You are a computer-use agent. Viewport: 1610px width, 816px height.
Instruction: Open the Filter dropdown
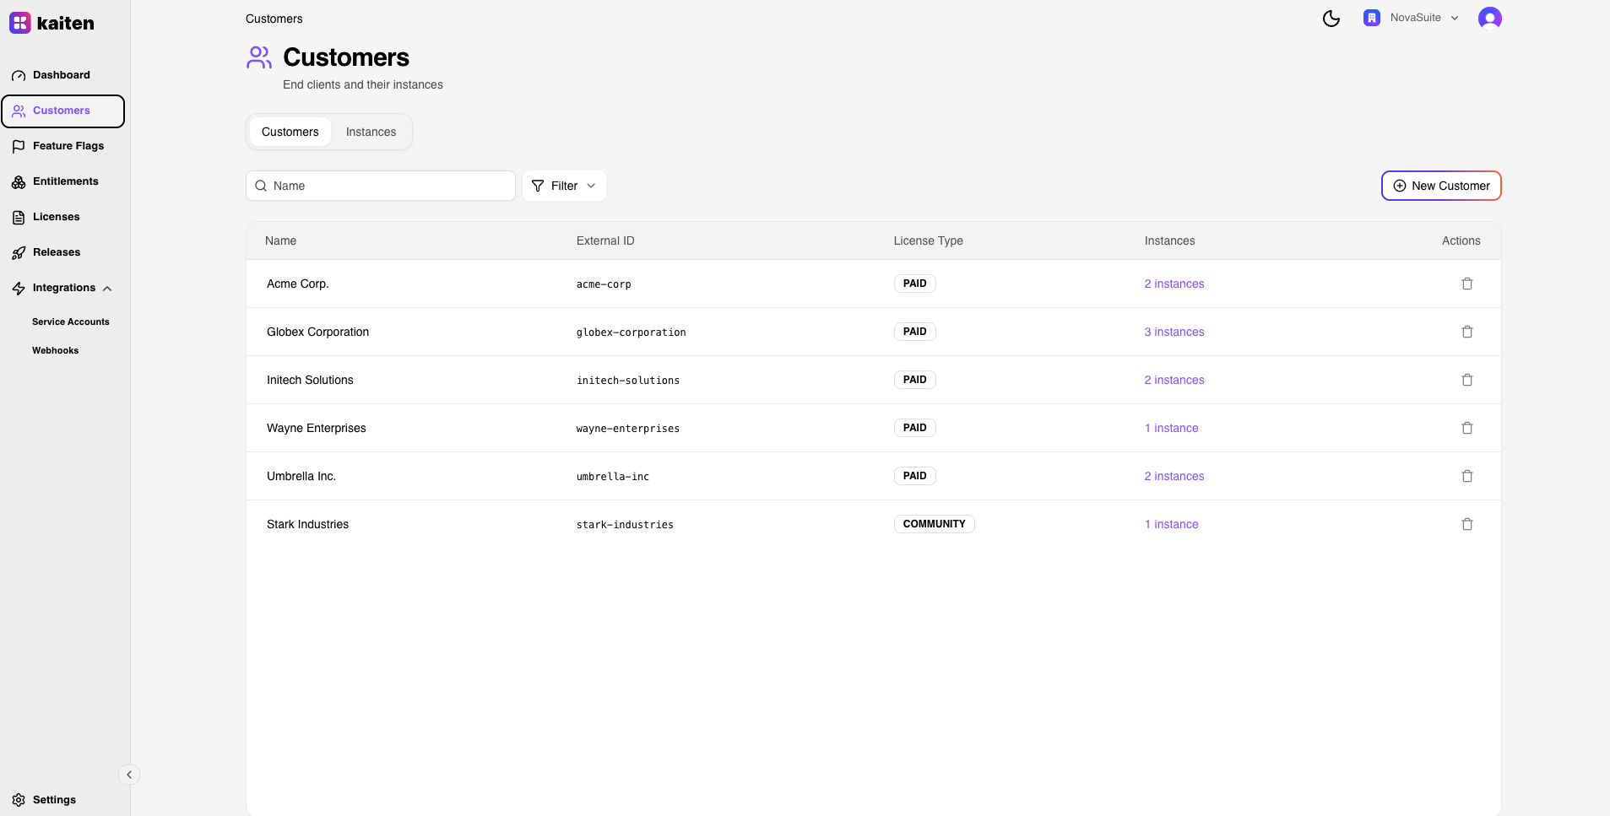[564, 186]
